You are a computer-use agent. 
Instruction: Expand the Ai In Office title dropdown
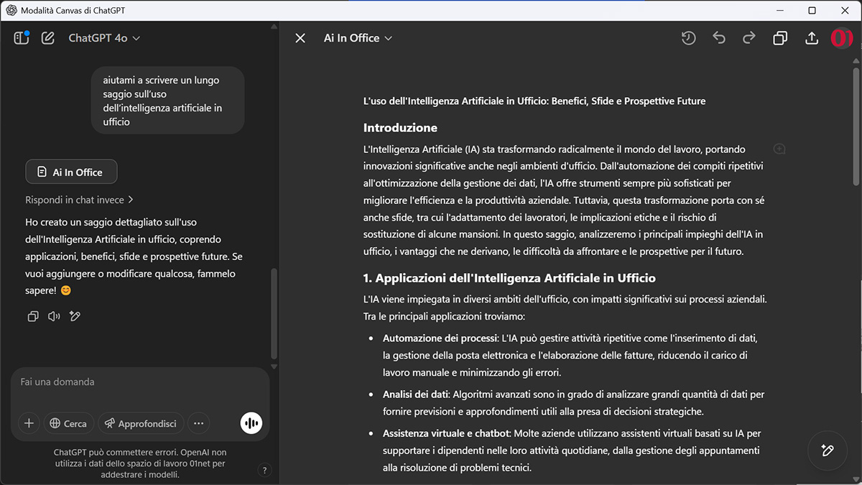(358, 38)
